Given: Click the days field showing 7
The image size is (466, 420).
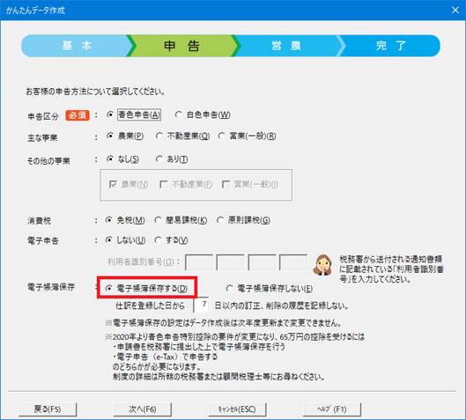Looking at the screenshot, I should (x=201, y=305).
